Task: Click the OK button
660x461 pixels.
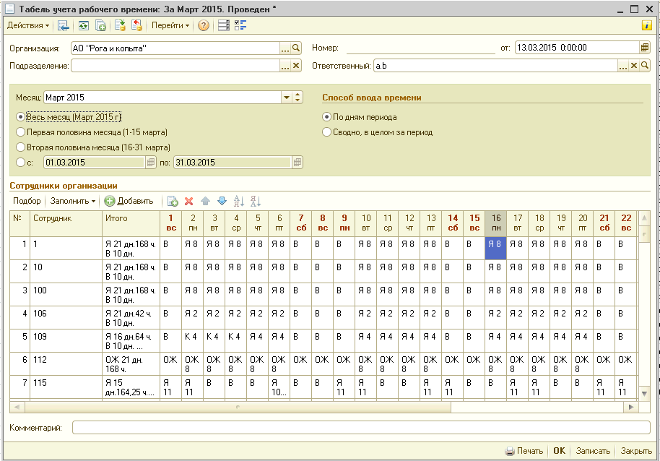Action: click(560, 451)
